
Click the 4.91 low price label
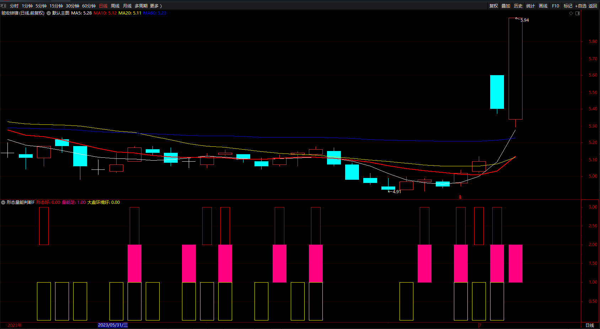click(397, 192)
